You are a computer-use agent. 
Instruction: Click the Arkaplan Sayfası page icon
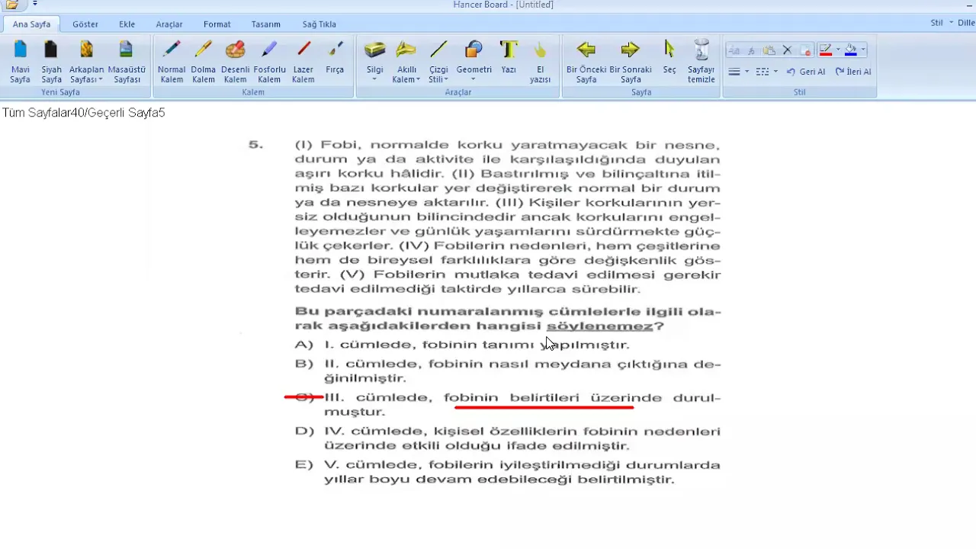coord(86,50)
